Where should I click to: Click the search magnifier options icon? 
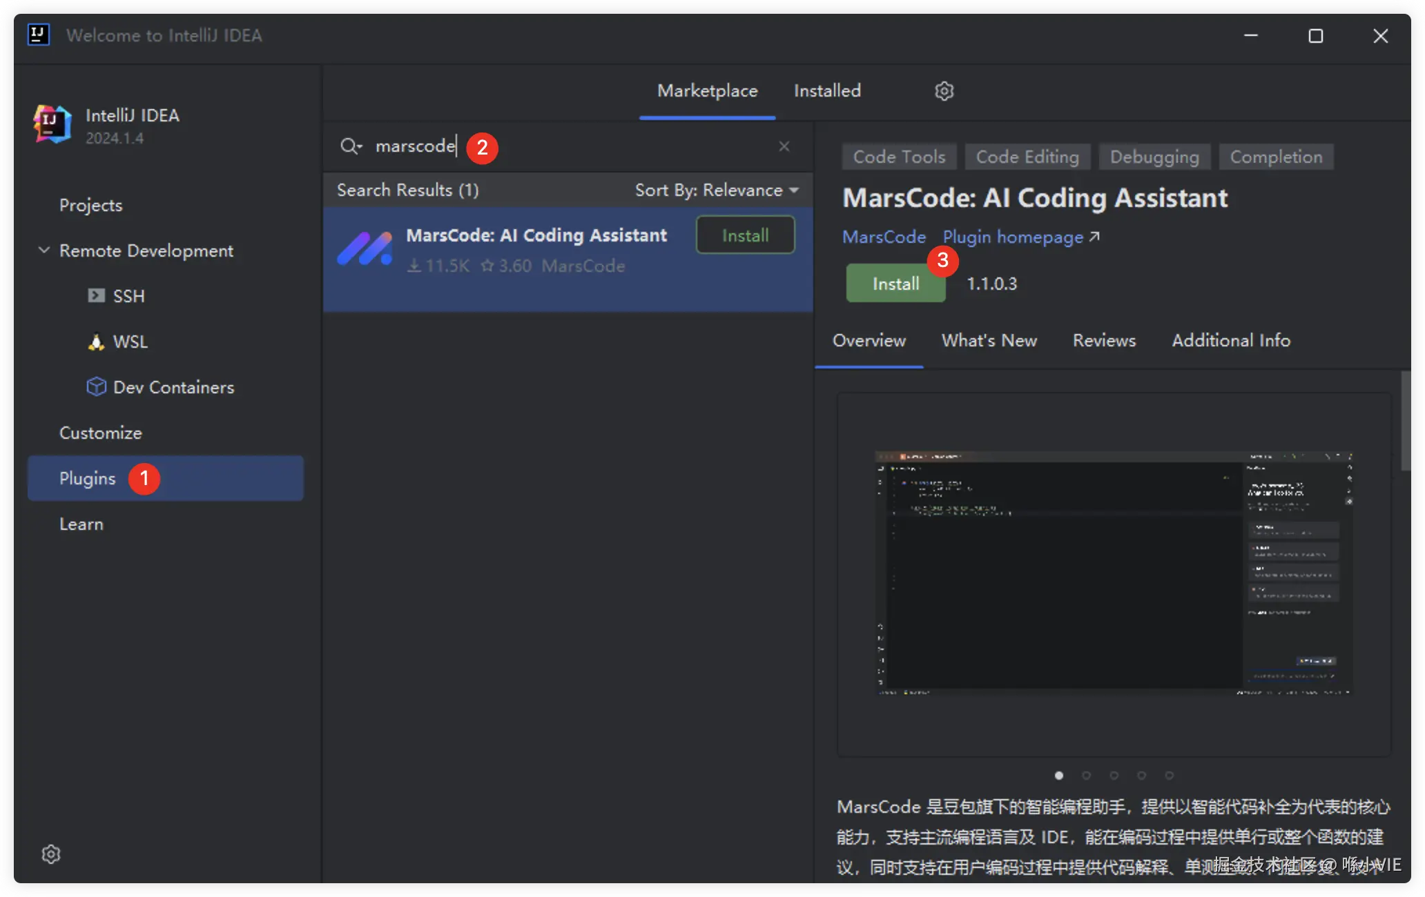(351, 146)
